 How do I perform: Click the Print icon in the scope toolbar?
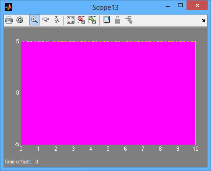[x=9, y=20]
